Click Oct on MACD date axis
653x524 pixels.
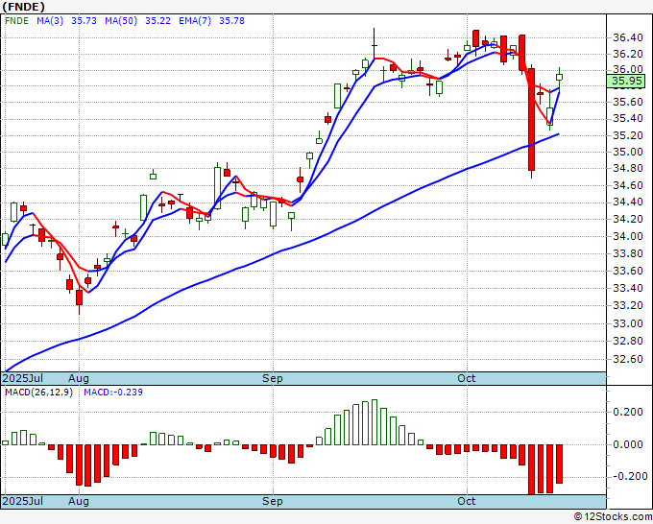click(x=467, y=501)
